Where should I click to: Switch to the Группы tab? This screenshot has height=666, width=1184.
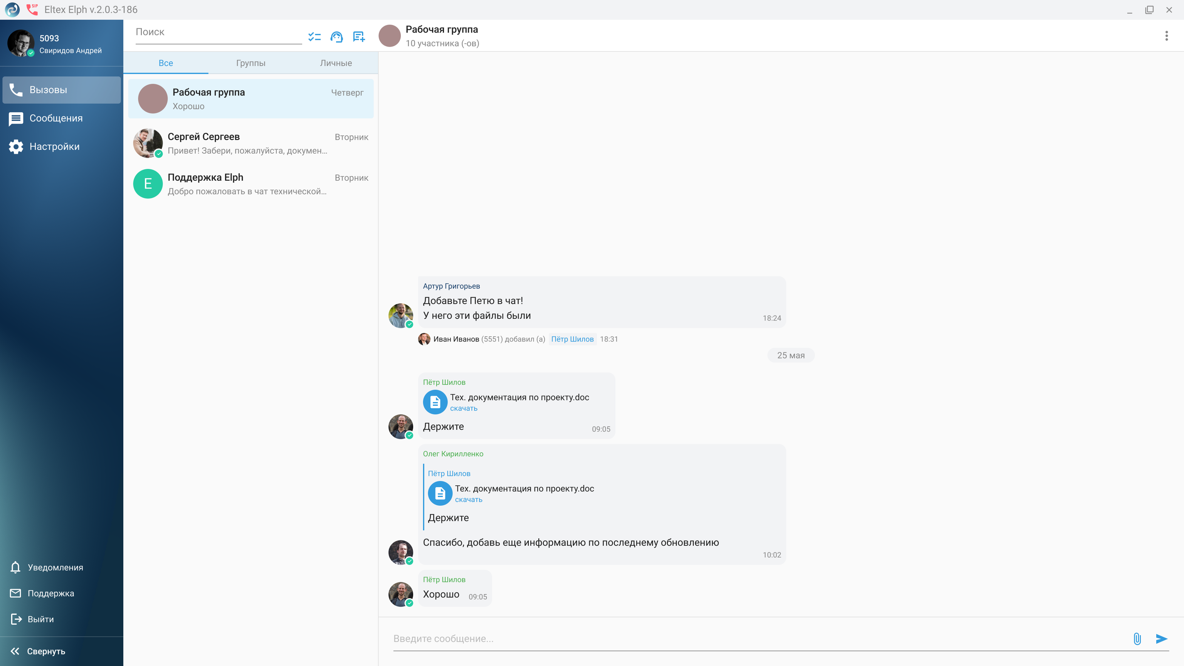coord(251,63)
